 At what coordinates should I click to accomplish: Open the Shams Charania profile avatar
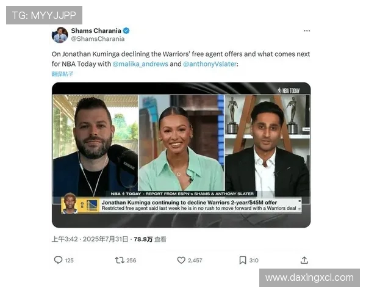click(x=60, y=35)
